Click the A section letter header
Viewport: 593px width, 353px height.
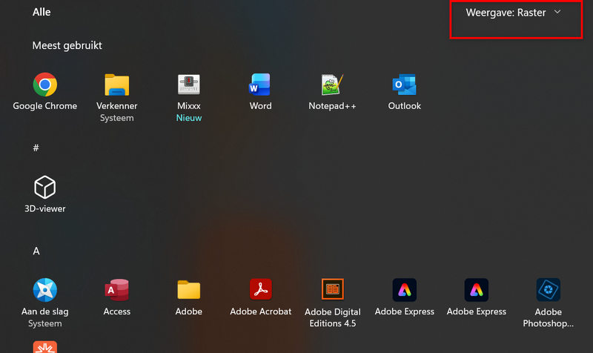(36, 251)
